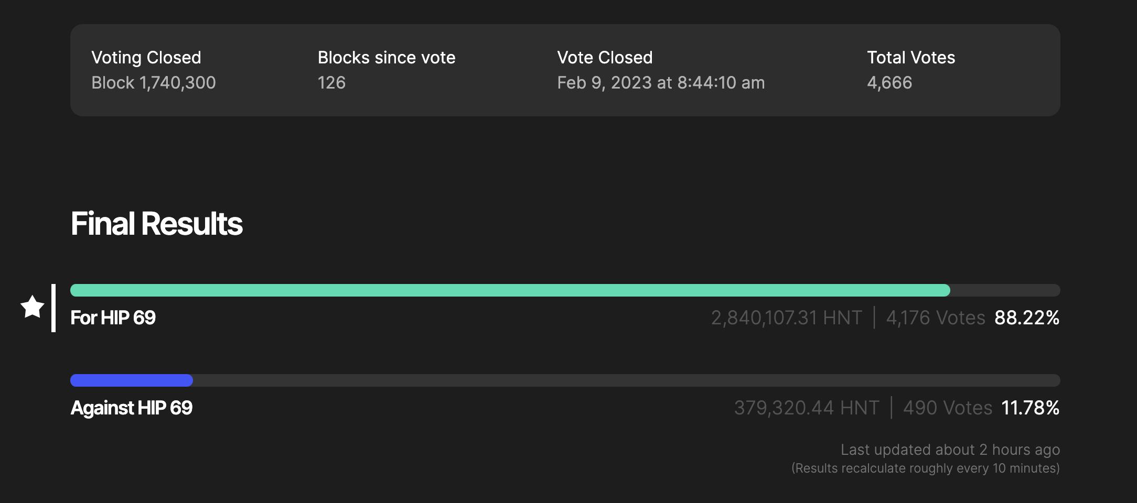Click the "490 Votes" count
Screen dimensions: 1137x503
(x=948, y=408)
